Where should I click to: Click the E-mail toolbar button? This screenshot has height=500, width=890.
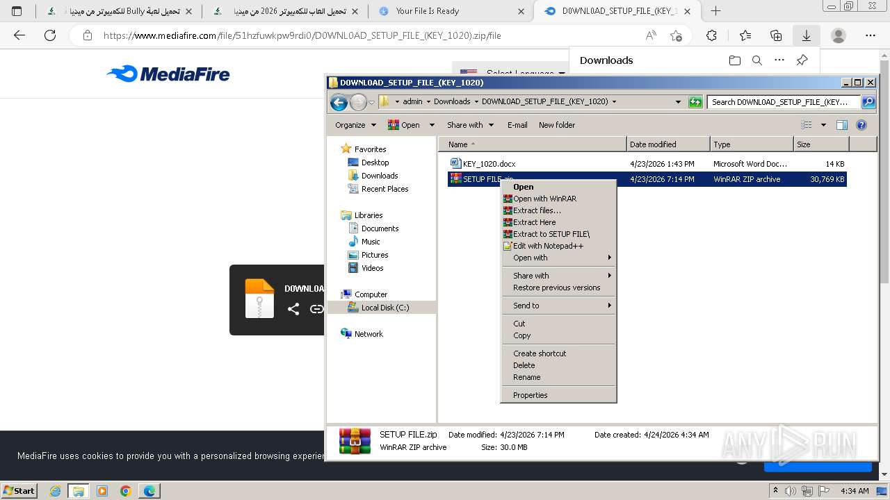pyautogui.click(x=517, y=125)
